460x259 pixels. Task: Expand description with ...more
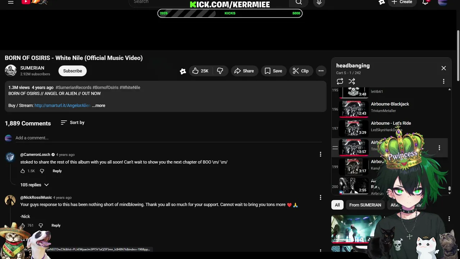(98, 105)
